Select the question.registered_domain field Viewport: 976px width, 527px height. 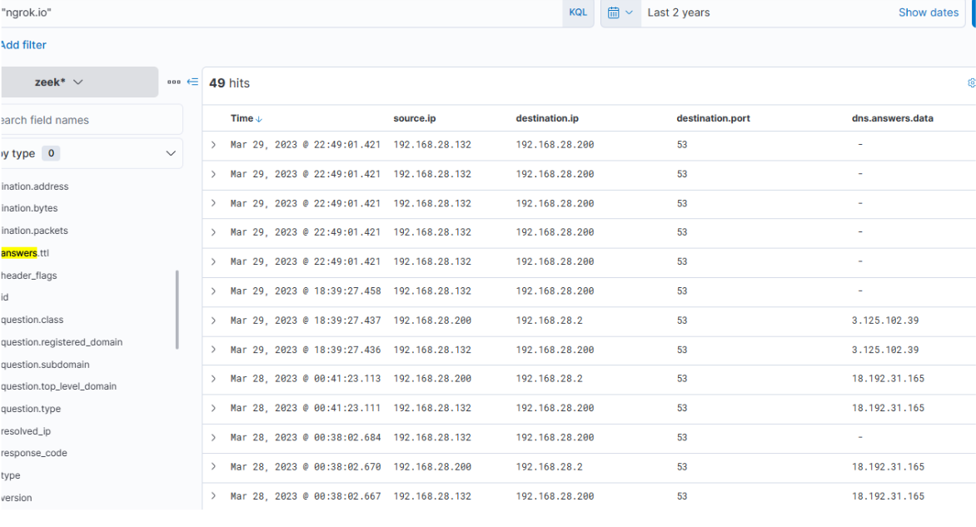point(62,342)
